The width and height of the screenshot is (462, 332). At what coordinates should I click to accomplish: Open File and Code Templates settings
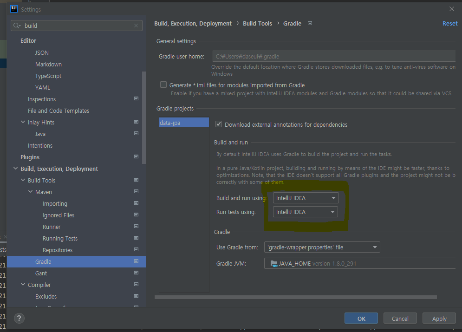point(59,111)
